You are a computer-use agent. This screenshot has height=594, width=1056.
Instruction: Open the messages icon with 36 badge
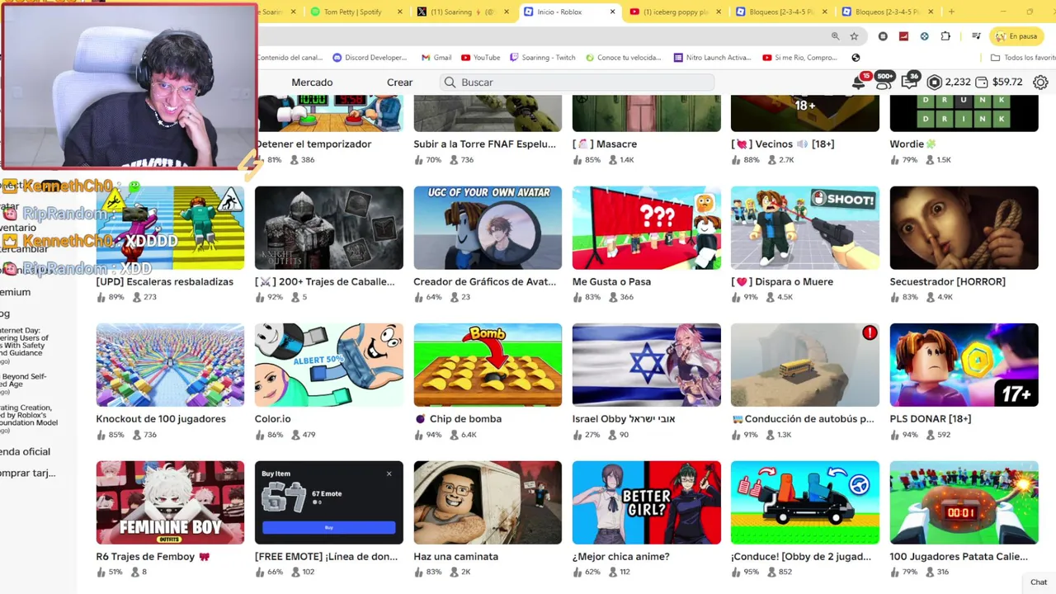909,82
